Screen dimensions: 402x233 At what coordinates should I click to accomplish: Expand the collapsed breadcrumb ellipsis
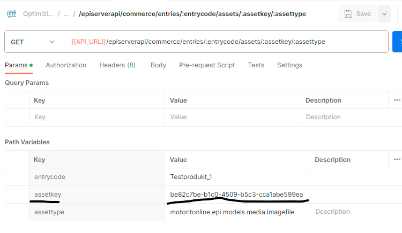(x=66, y=14)
